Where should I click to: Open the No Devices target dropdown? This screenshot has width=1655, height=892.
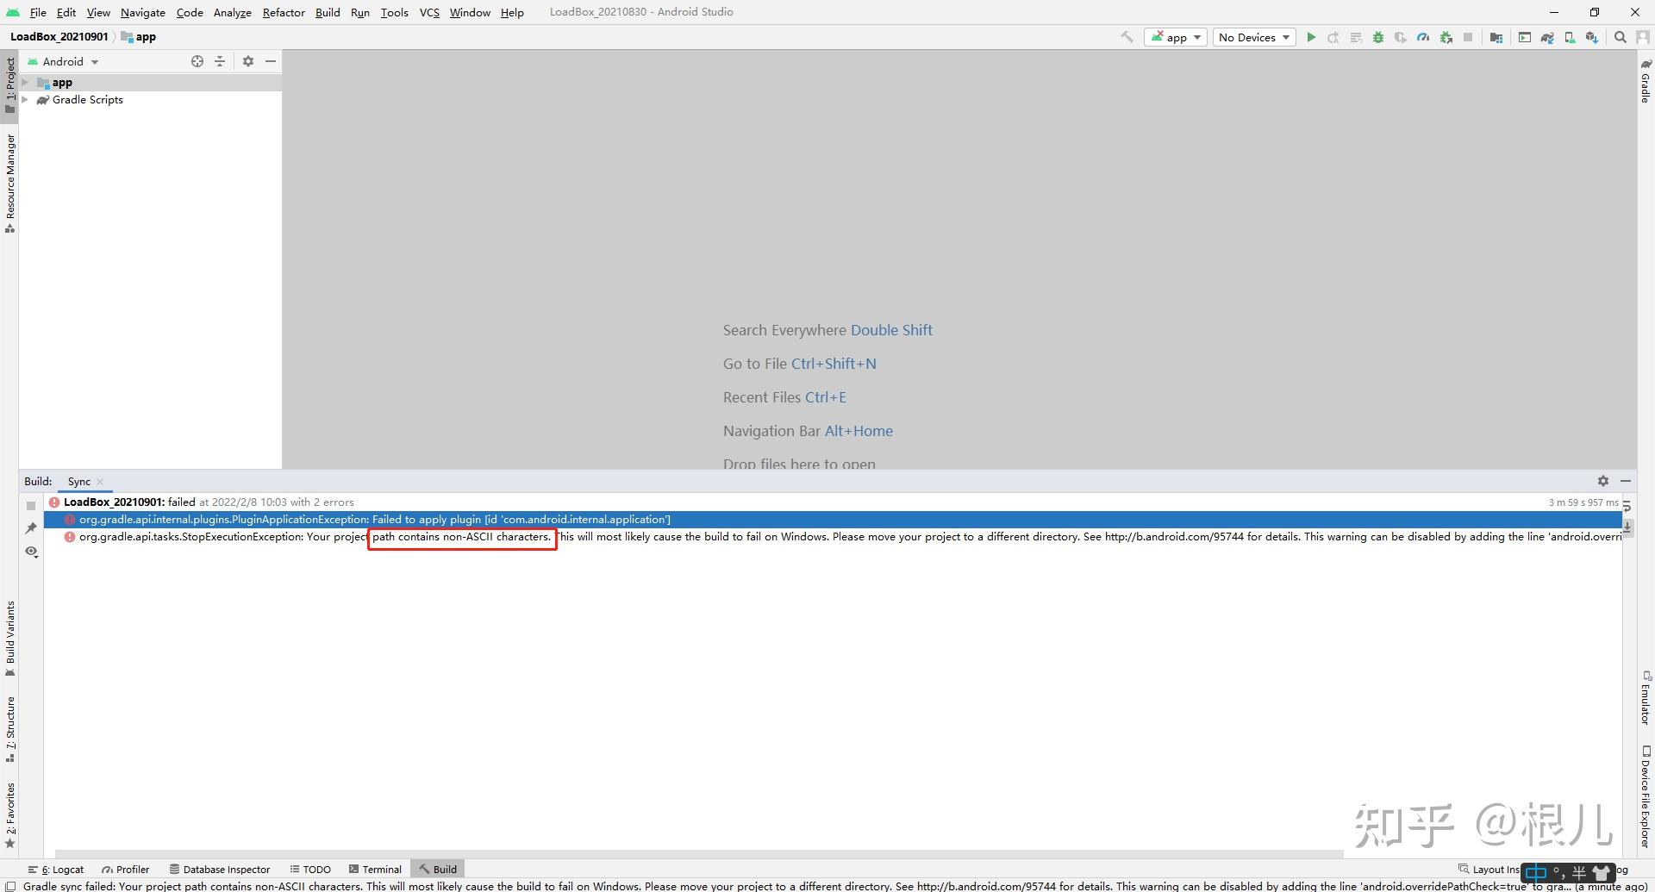(x=1253, y=37)
